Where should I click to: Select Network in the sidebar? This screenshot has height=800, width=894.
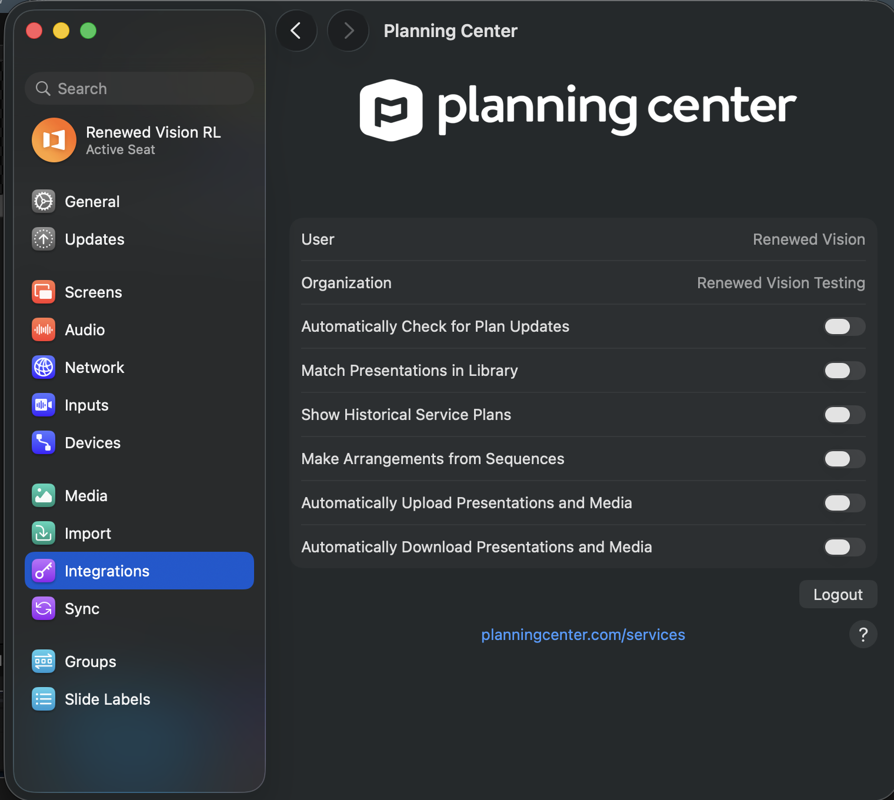[139, 368]
